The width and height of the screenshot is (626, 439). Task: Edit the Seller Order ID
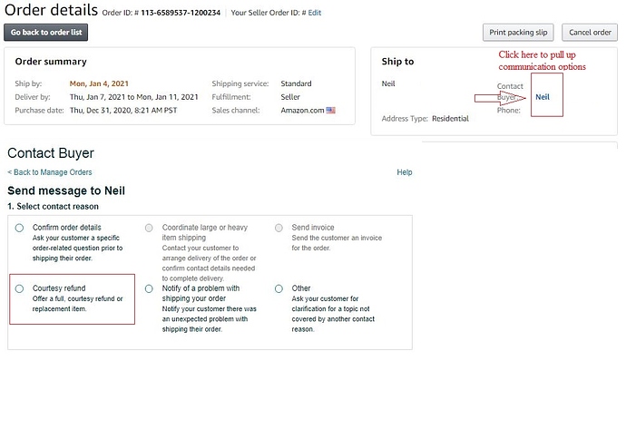314,13
